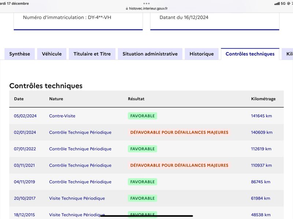Select the date 02/01/2024
The image size is (293, 219).
pos(25,132)
